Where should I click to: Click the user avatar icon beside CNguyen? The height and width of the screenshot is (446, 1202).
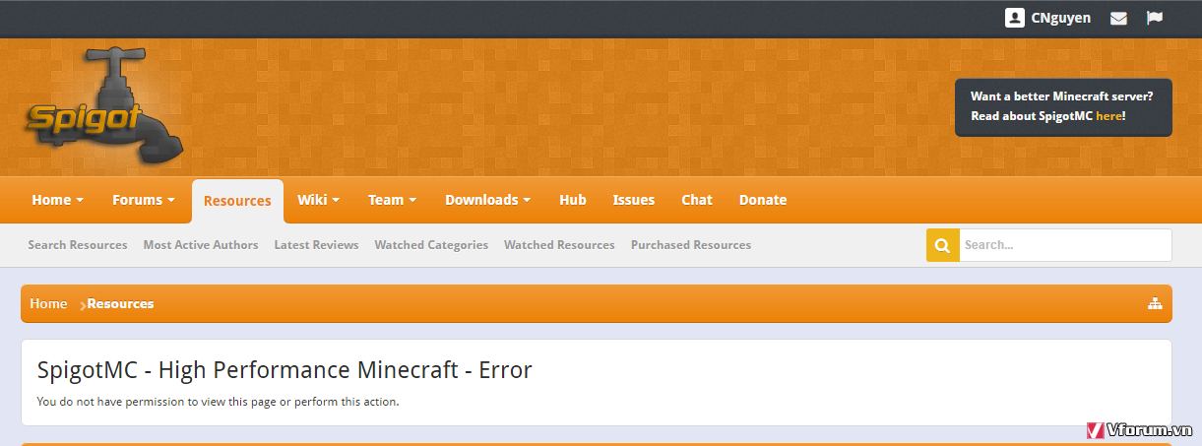point(1015,18)
